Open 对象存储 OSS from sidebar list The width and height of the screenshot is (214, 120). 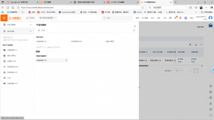pos(12,83)
